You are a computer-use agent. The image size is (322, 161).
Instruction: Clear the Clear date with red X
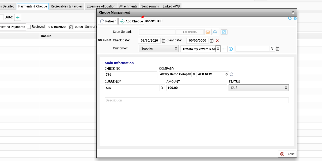click(x=217, y=41)
